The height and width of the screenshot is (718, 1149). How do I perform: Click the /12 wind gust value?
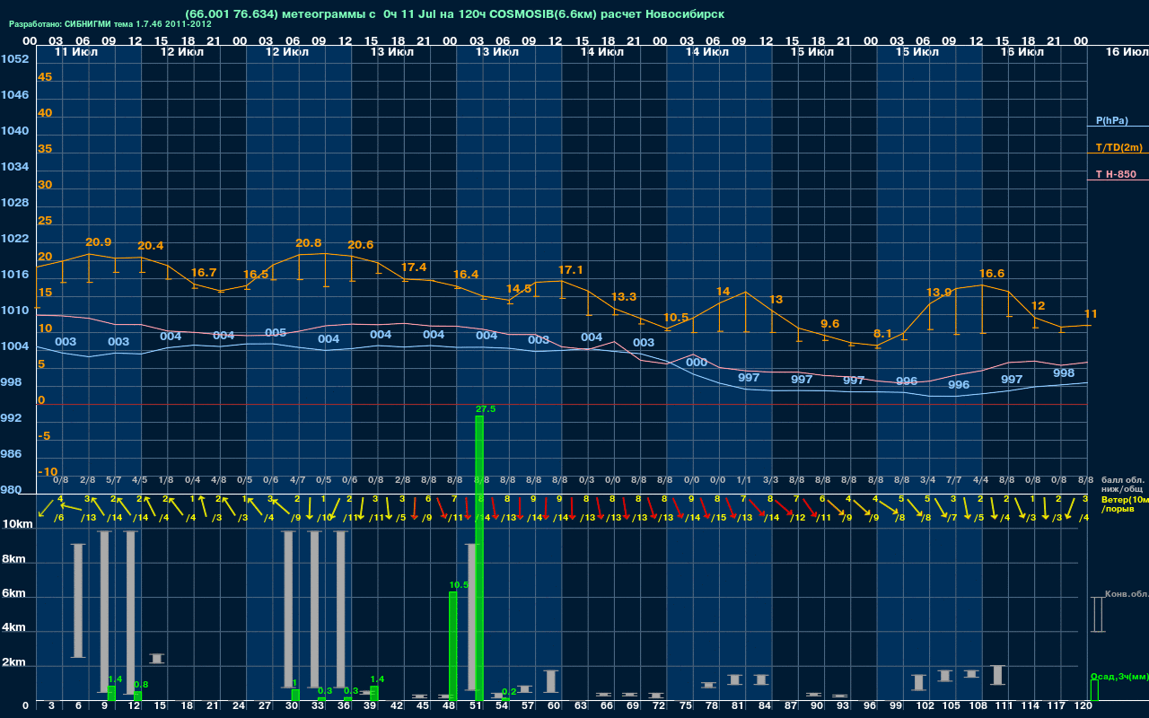tap(797, 518)
